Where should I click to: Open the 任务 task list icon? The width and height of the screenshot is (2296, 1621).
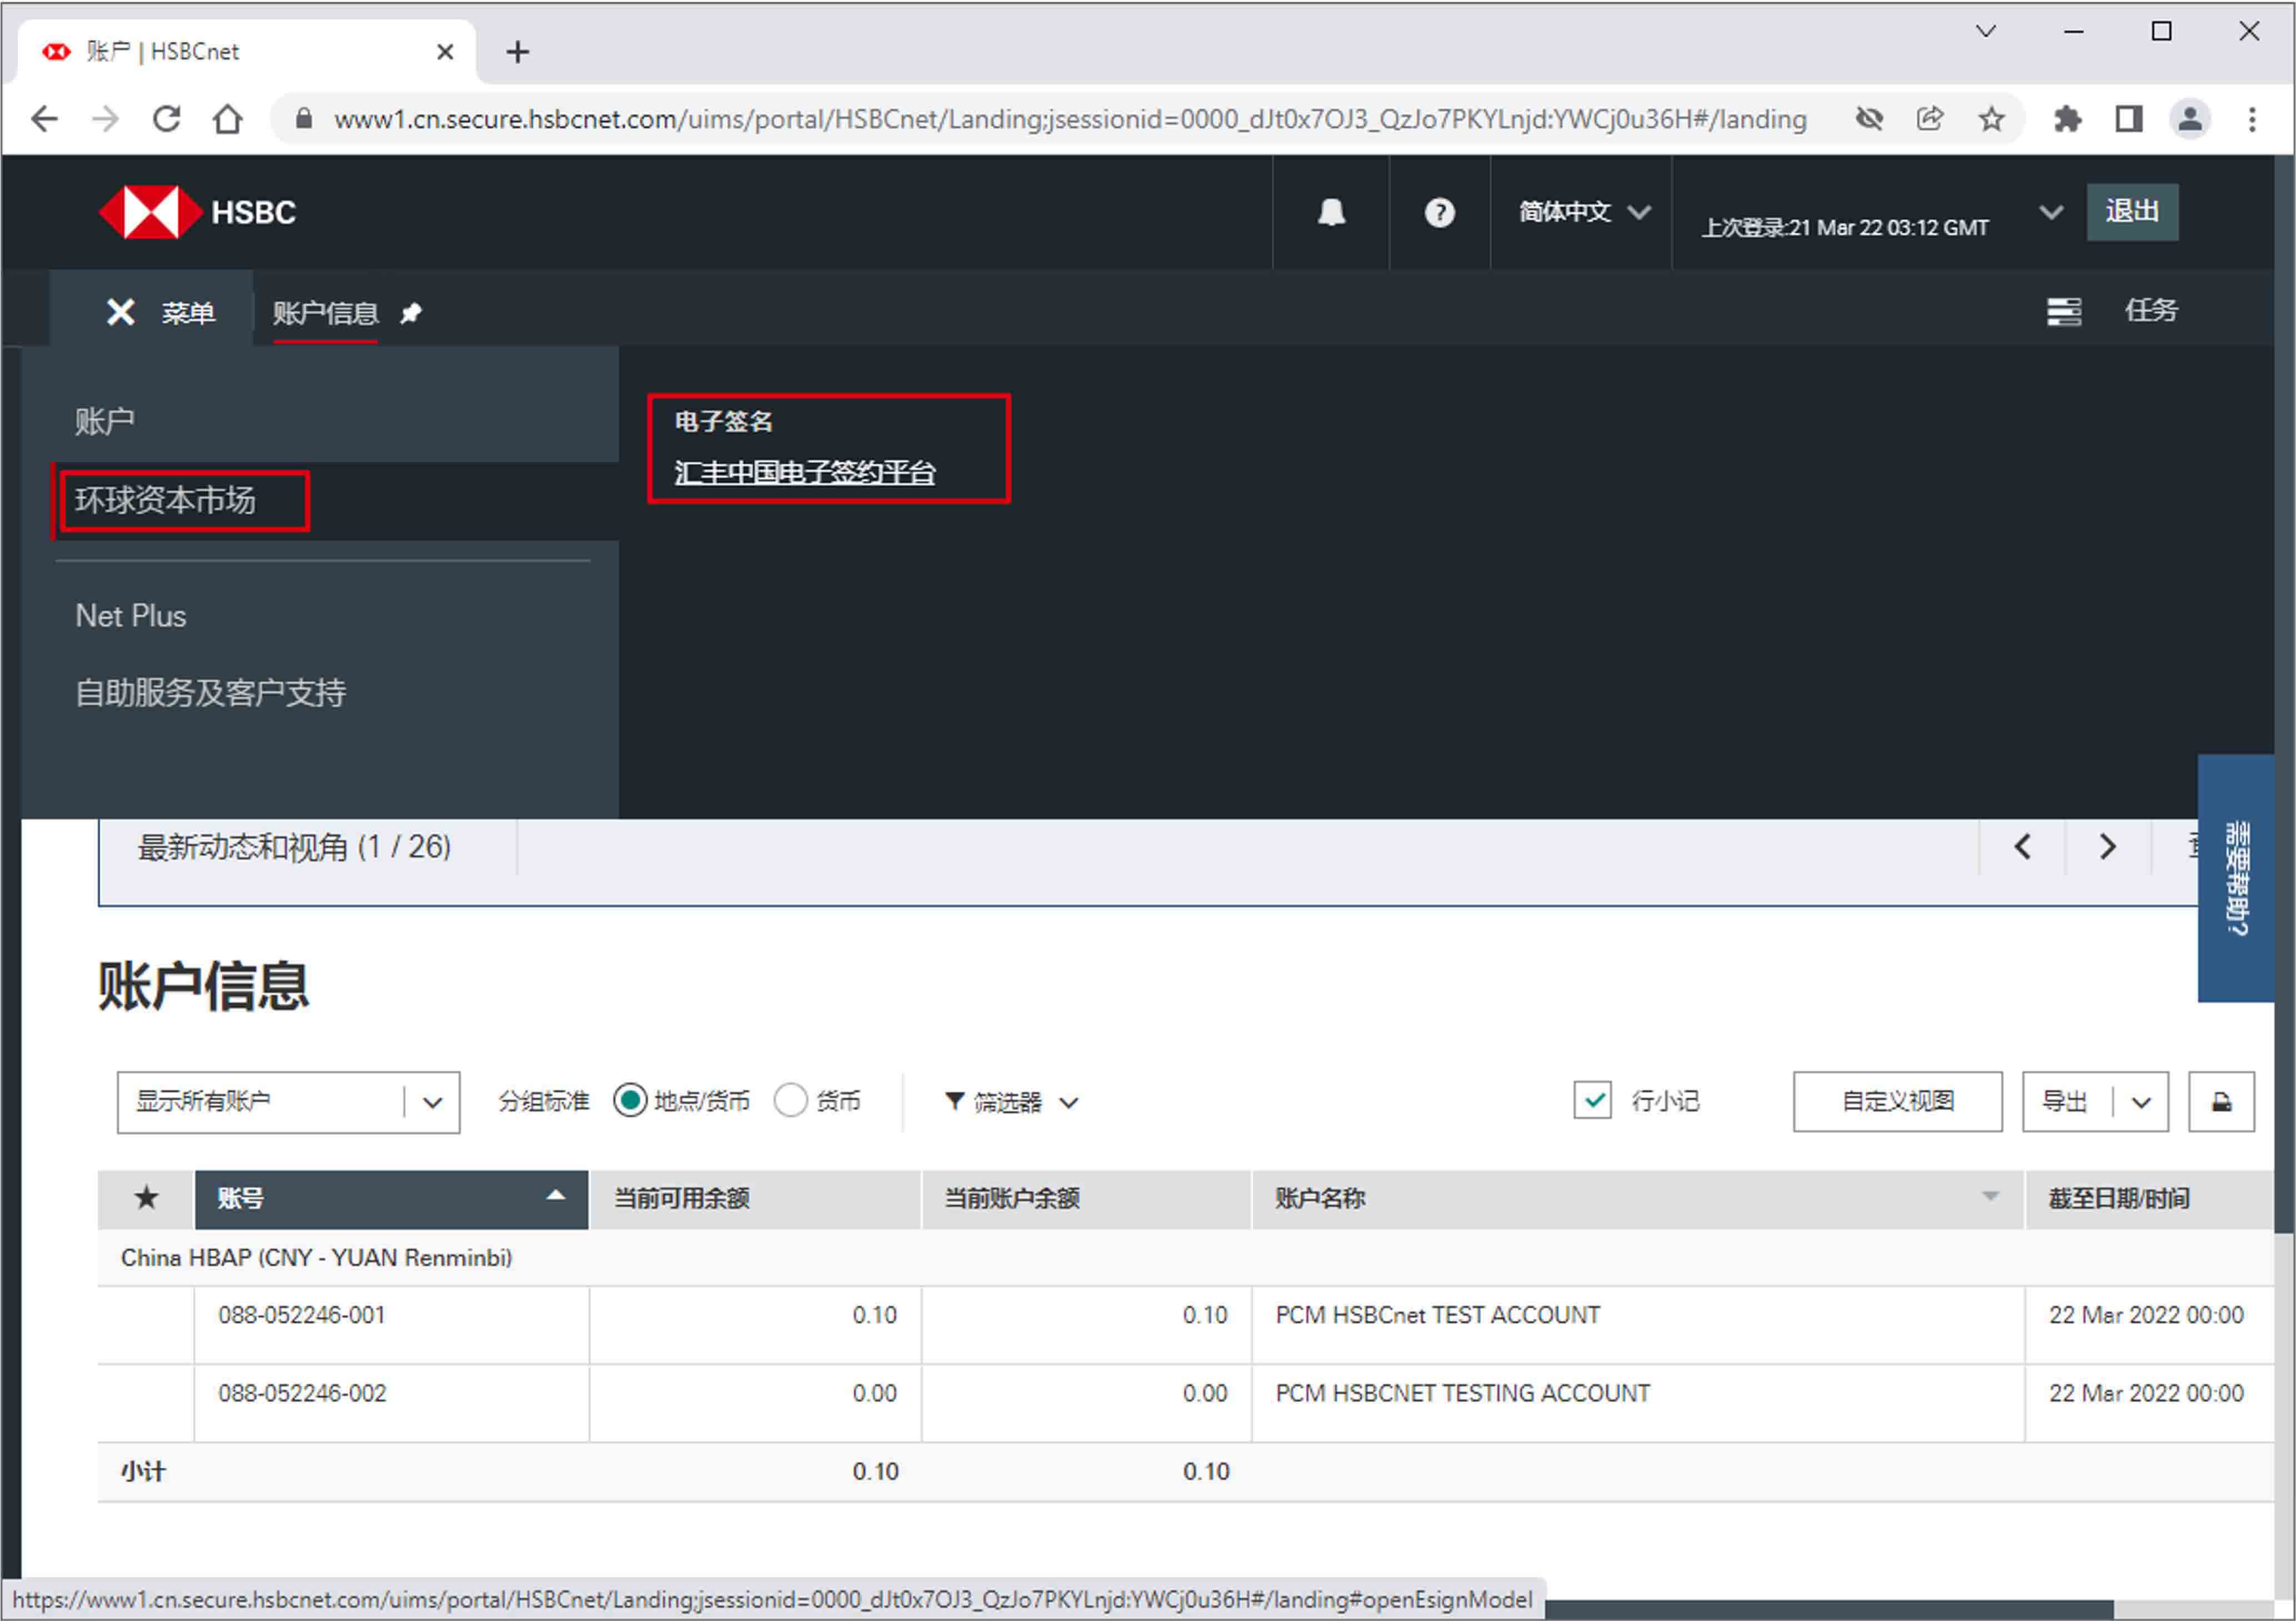[x=2063, y=312]
